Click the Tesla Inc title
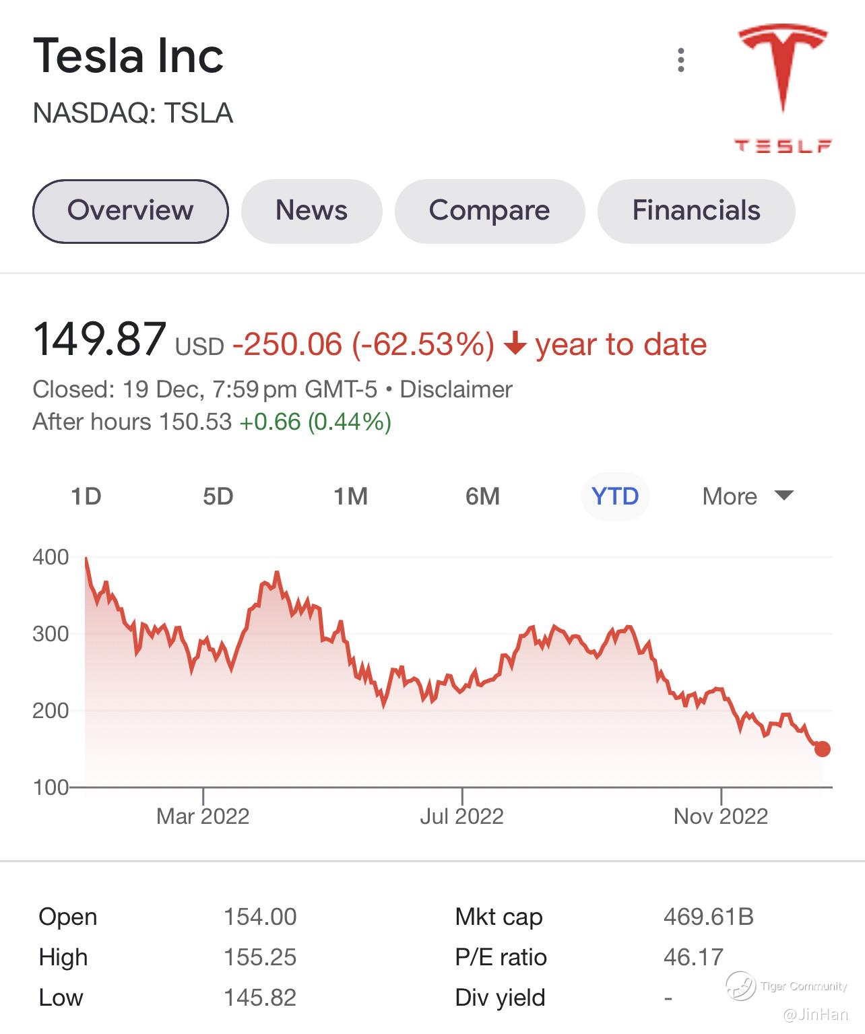The width and height of the screenshot is (865, 1034). (128, 55)
